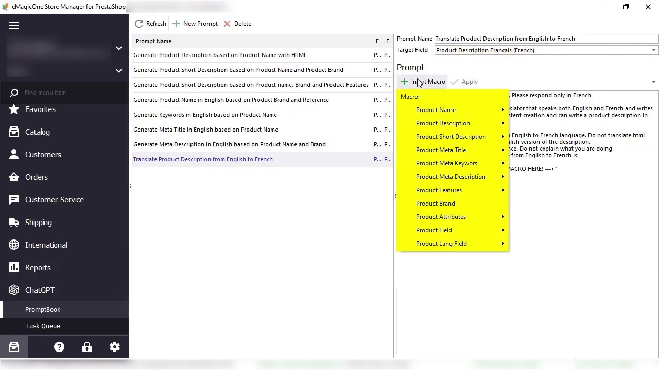The width and height of the screenshot is (659, 370).
Task: Click the Customers person icon
Action: click(14, 155)
